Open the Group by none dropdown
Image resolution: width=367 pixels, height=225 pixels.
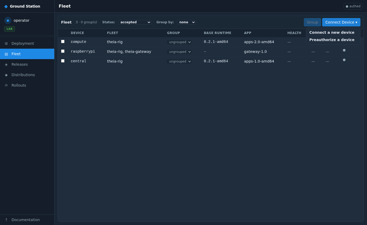pyautogui.click(x=186, y=22)
